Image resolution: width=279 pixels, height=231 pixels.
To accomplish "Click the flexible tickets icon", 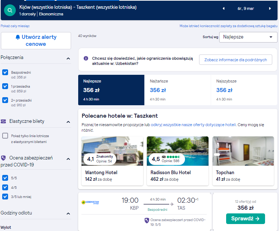I will [3, 121].
